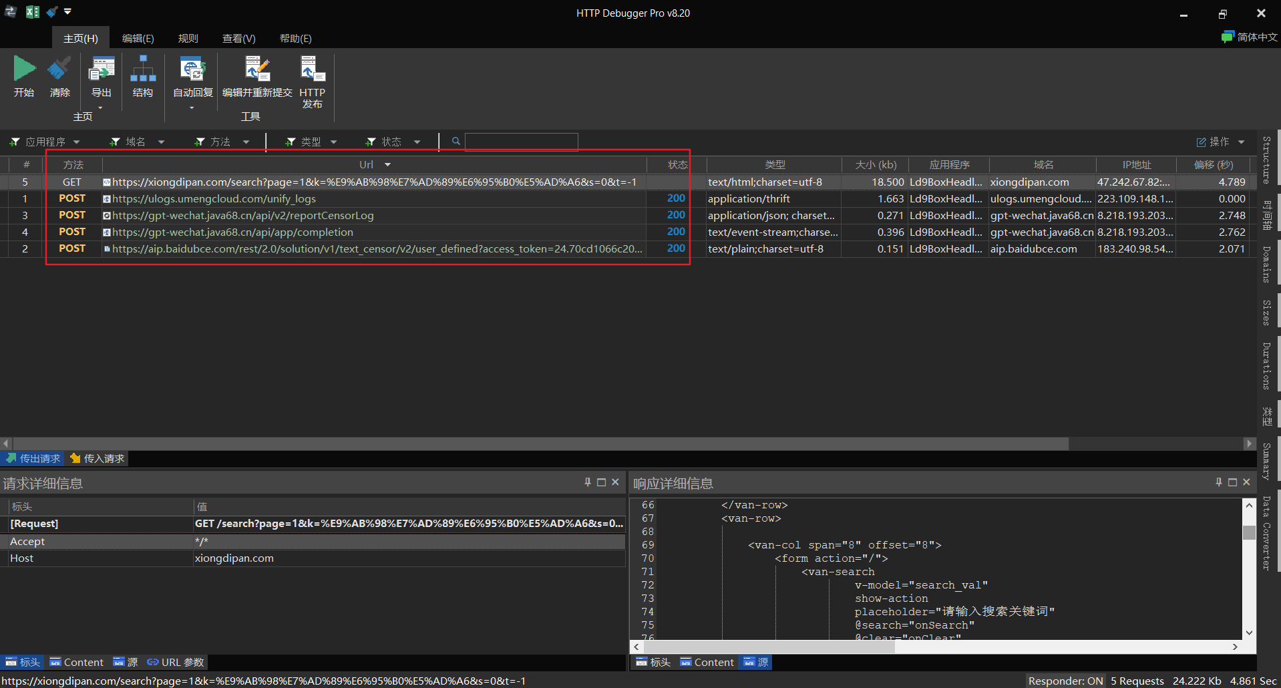Click Responder: ON in status bar

coord(1065,681)
